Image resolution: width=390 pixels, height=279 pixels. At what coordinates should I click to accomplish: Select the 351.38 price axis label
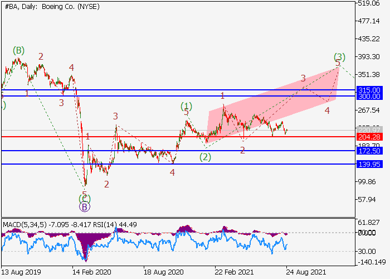click(x=369, y=74)
